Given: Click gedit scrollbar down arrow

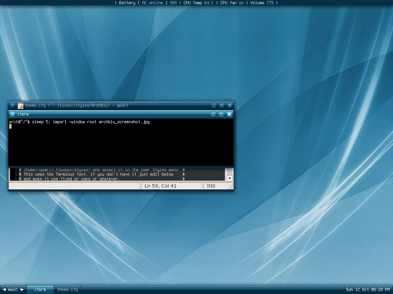Looking at the screenshot, I should click(230, 178).
